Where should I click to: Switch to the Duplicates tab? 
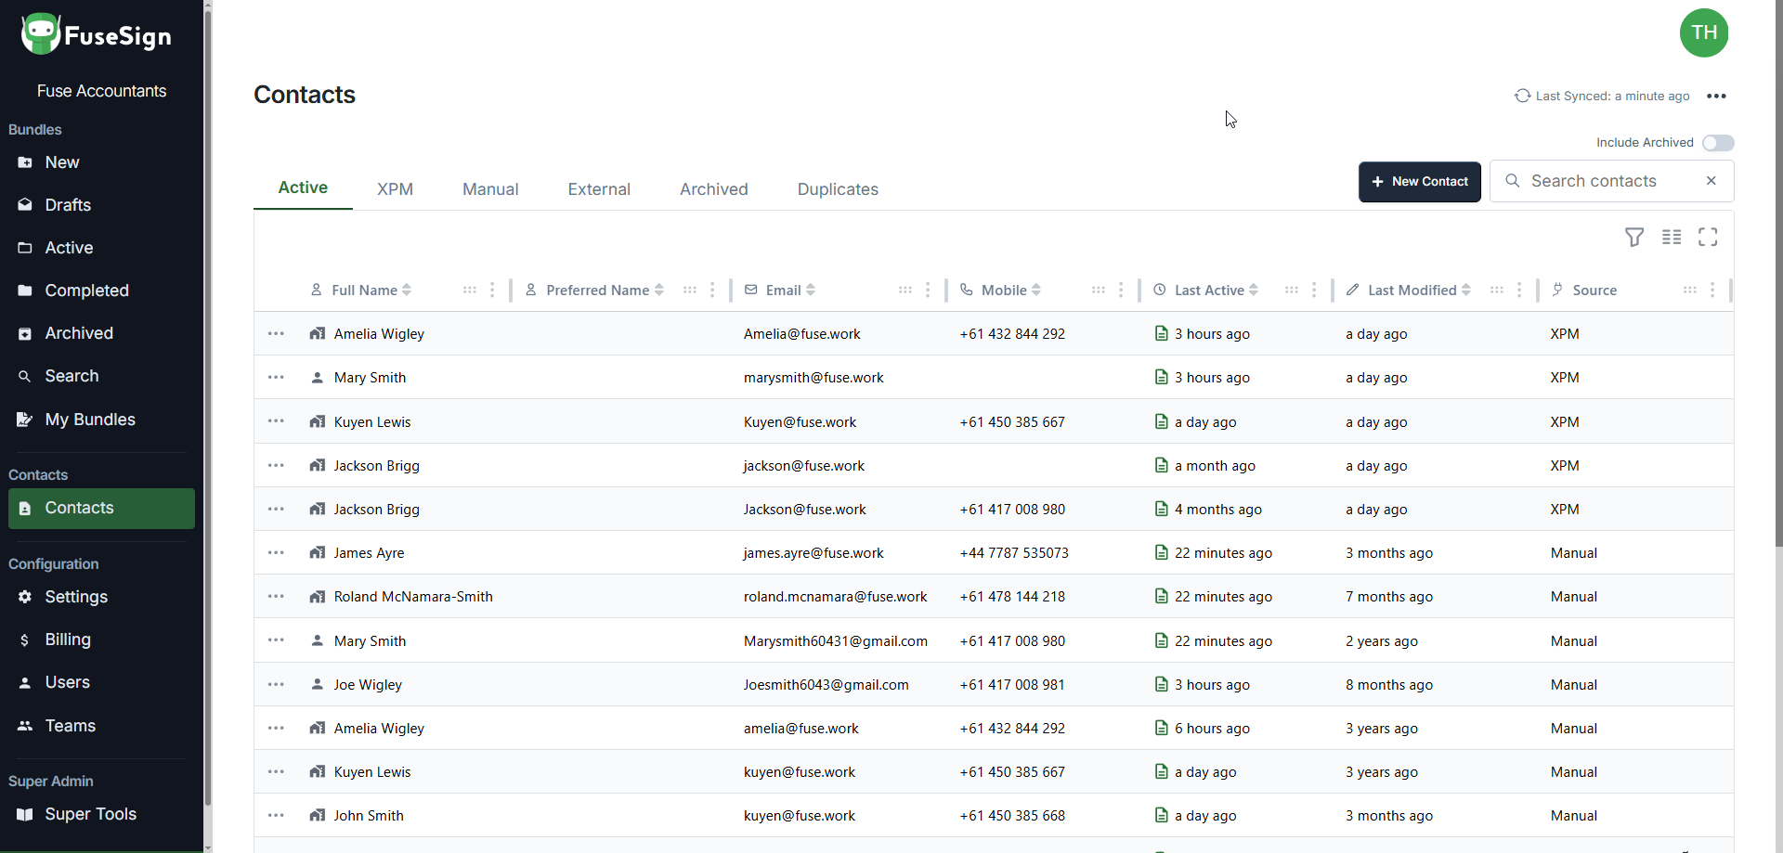(837, 189)
